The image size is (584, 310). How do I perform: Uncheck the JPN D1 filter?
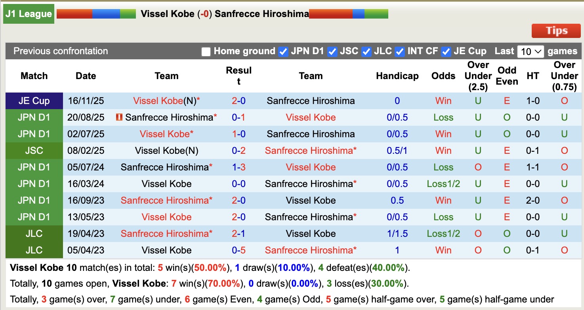tap(283, 51)
